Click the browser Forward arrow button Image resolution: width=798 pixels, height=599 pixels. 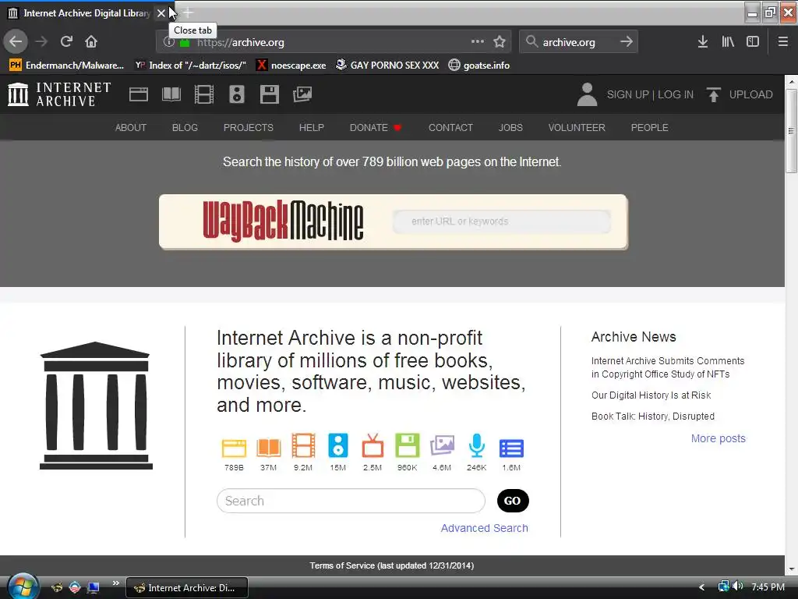[x=41, y=41]
